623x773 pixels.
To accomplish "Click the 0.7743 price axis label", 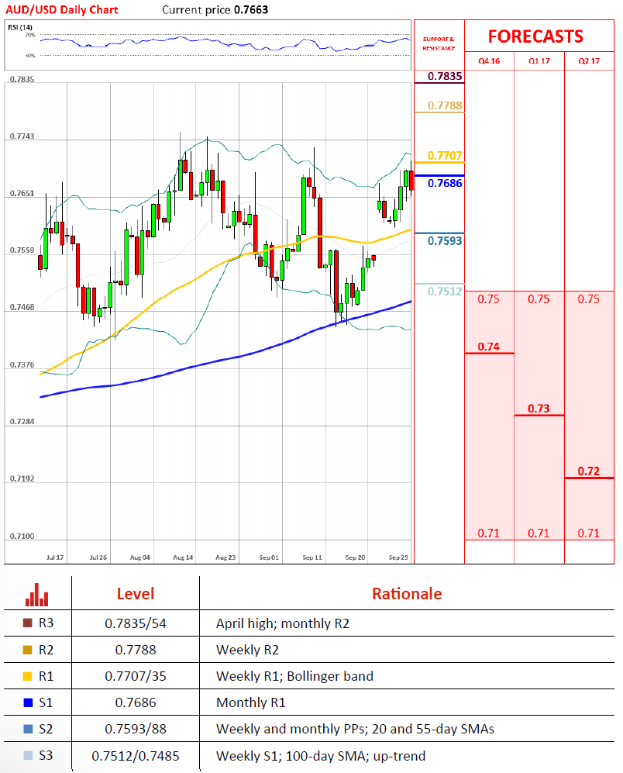I will pyautogui.click(x=22, y=136).
